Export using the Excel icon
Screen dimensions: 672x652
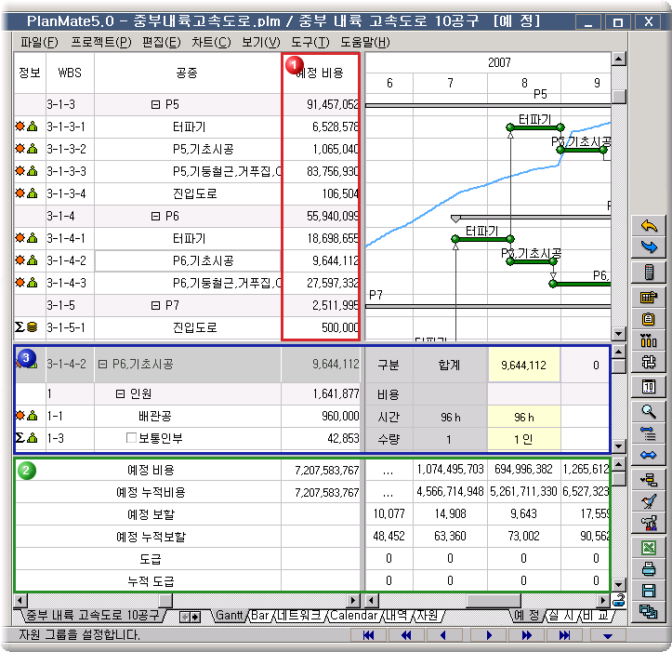click(x=649, y=548)
